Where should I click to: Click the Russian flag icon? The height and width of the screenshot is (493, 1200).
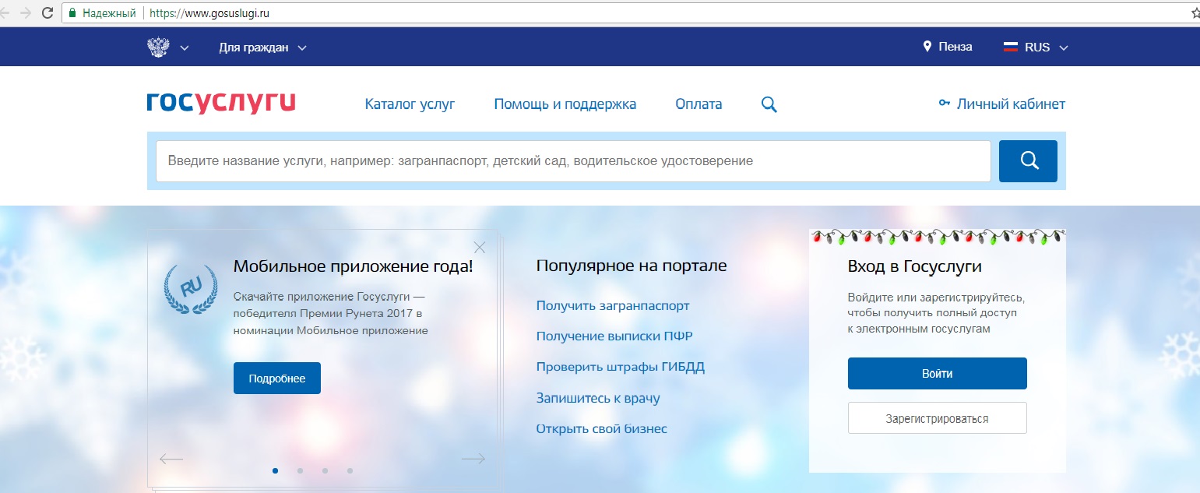click(x=1011, y=47)
